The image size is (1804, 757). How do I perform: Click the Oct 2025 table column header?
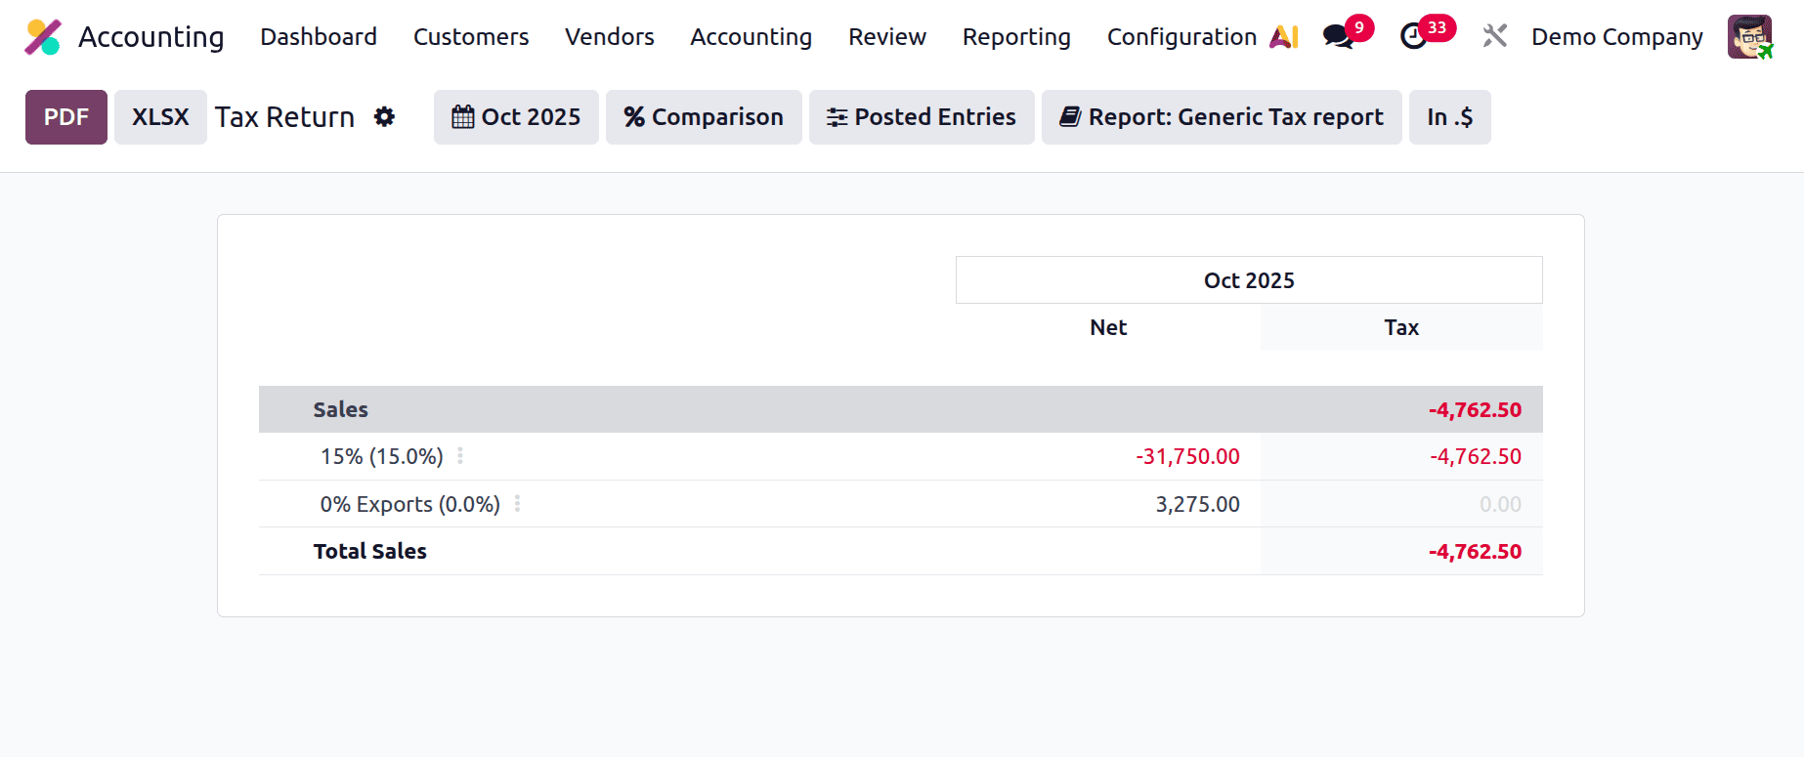click(x=1249, y=280)
